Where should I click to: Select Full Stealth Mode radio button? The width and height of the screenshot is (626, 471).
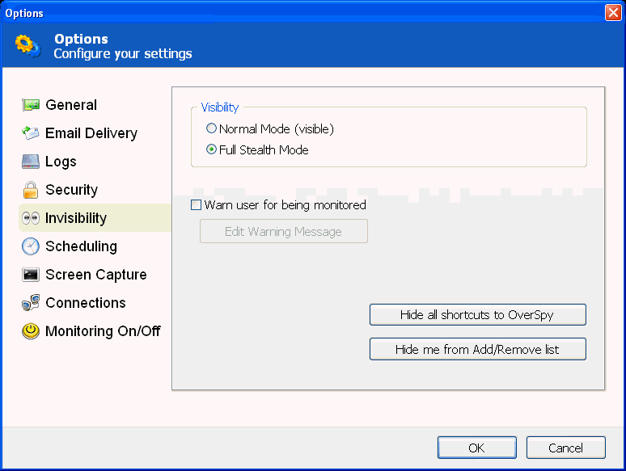point(212,149)
